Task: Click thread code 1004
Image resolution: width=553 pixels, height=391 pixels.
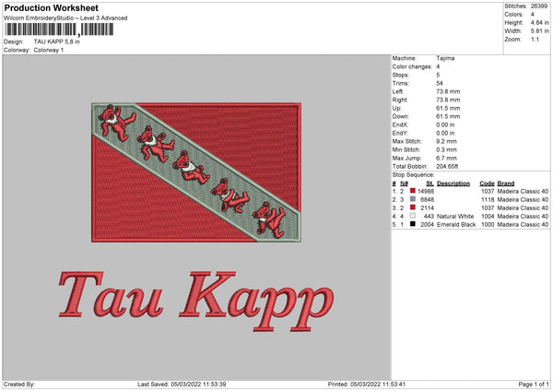Action: 488,217
